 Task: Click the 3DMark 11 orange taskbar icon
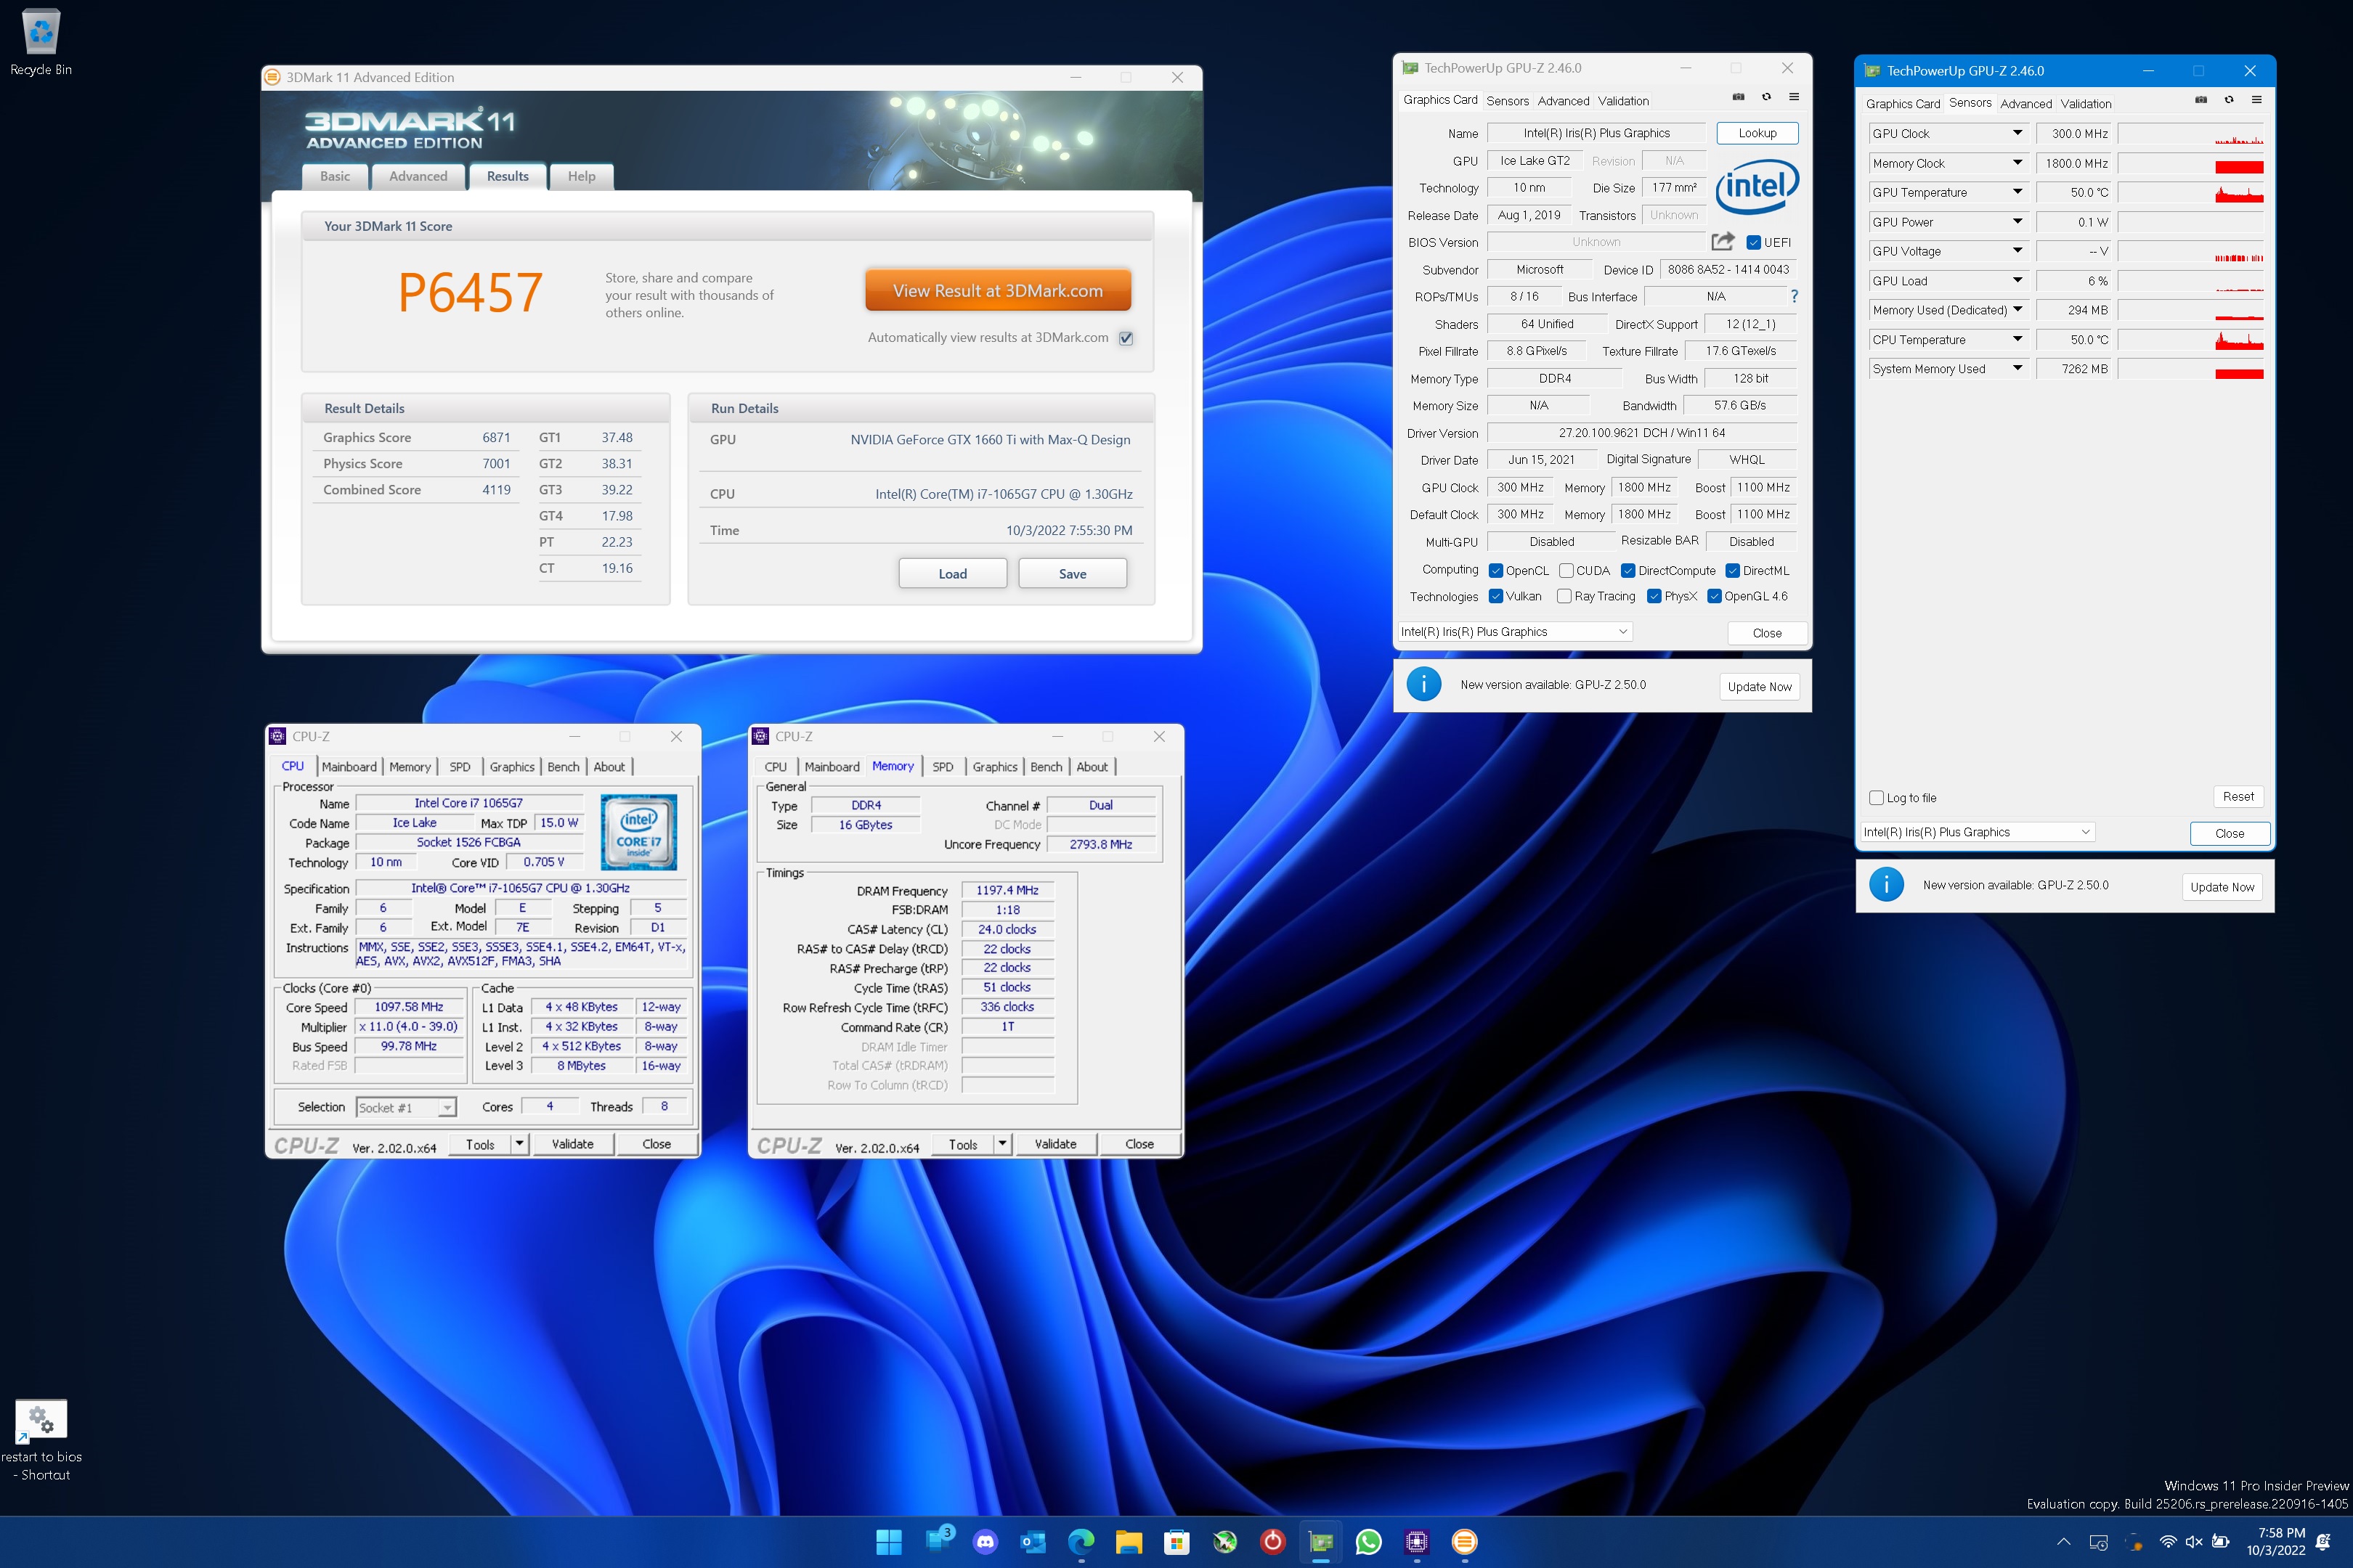(x=1465, y=1542)
